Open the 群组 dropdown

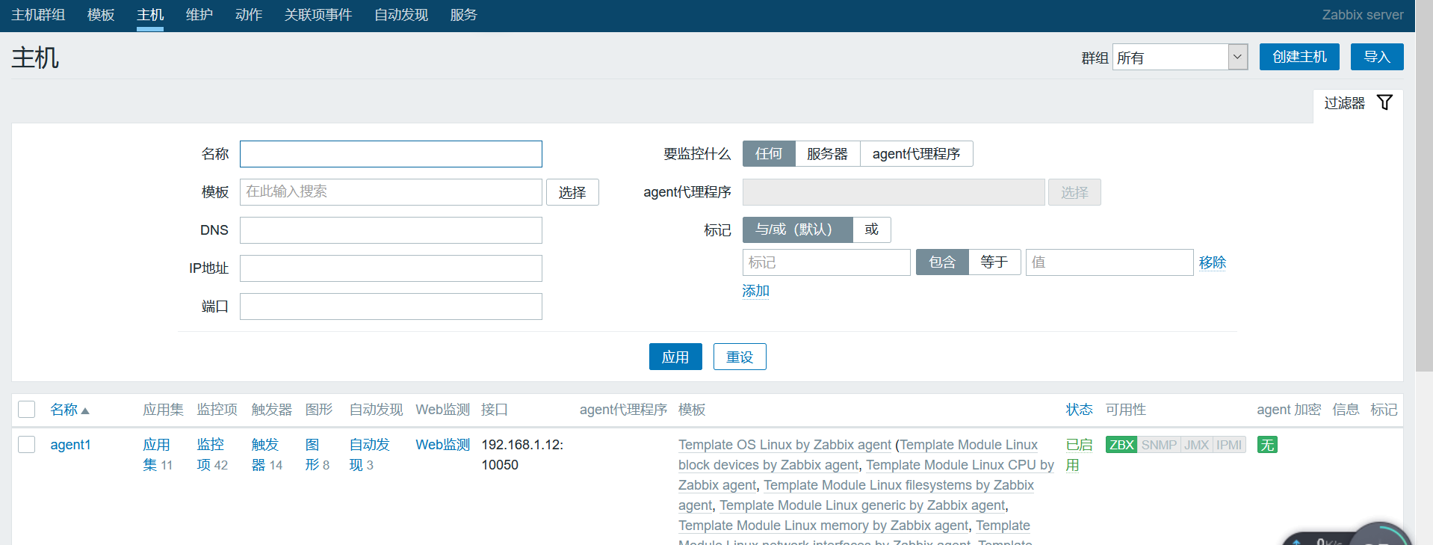[1180, 57]
